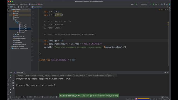Collapse the main folder
This screenshot has width=178, height=100.
pyautogui.click(x=14, y=21)
